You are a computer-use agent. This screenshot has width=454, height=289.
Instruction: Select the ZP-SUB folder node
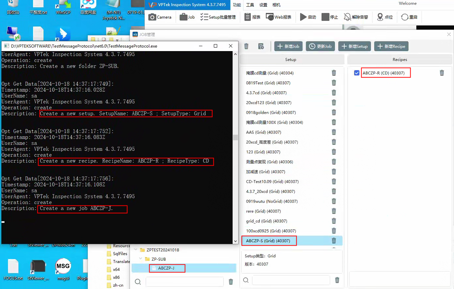click(159, 259)
